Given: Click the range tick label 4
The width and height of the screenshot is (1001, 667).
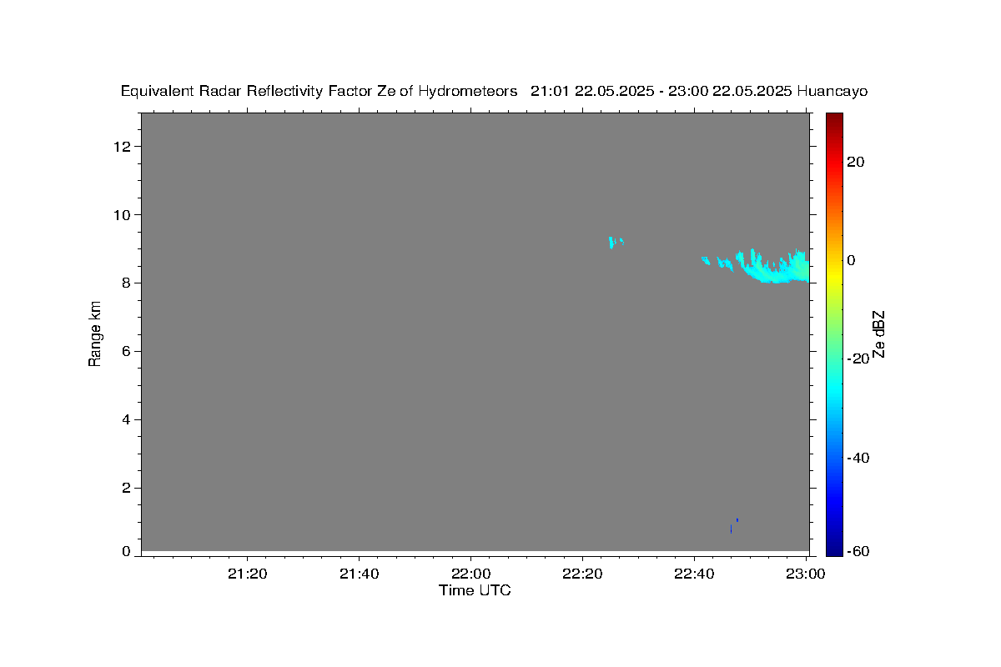Looking at the screenshot, I should point(128,420).
